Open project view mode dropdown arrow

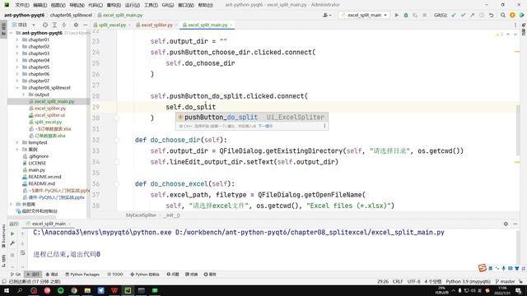point(34,25)
